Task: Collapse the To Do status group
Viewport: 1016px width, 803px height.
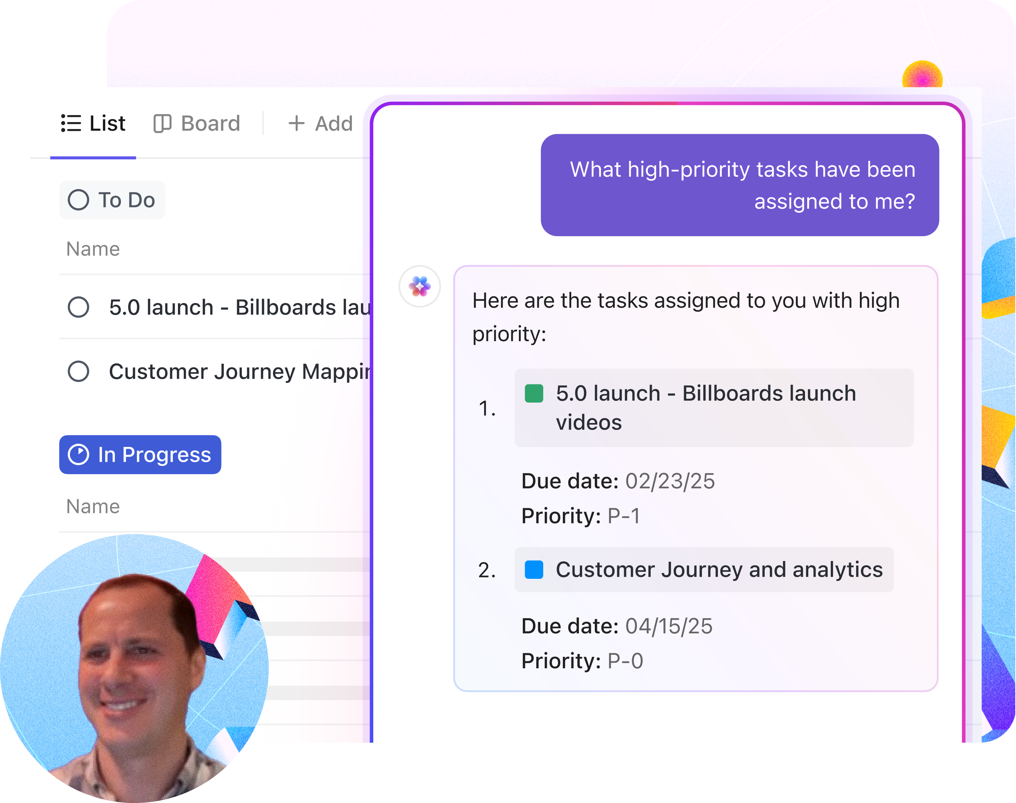Action: [x=126, y=200]
